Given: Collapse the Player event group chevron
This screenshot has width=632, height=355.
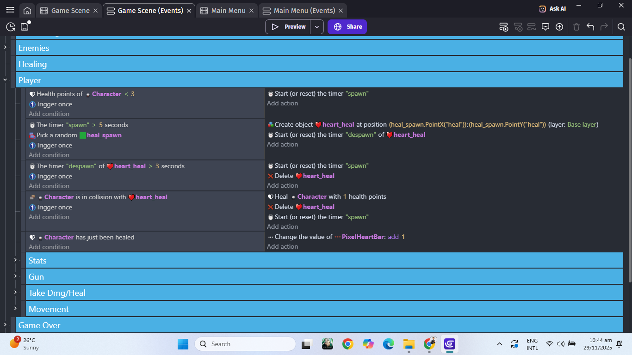Looking at the screenshot, I should (x=5, y=80).
